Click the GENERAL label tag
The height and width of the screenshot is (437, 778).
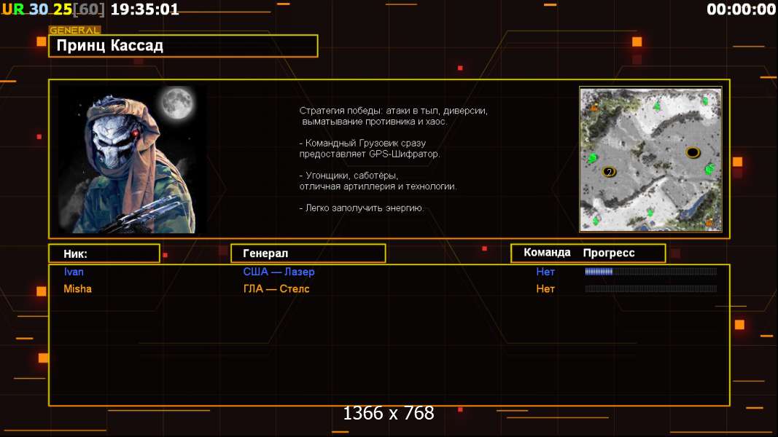tap(75, 30)
